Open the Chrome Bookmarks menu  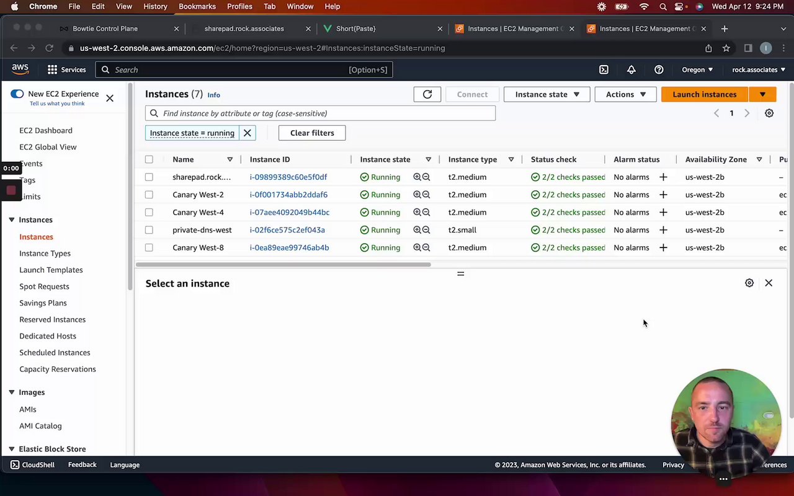tap(197, 6)
